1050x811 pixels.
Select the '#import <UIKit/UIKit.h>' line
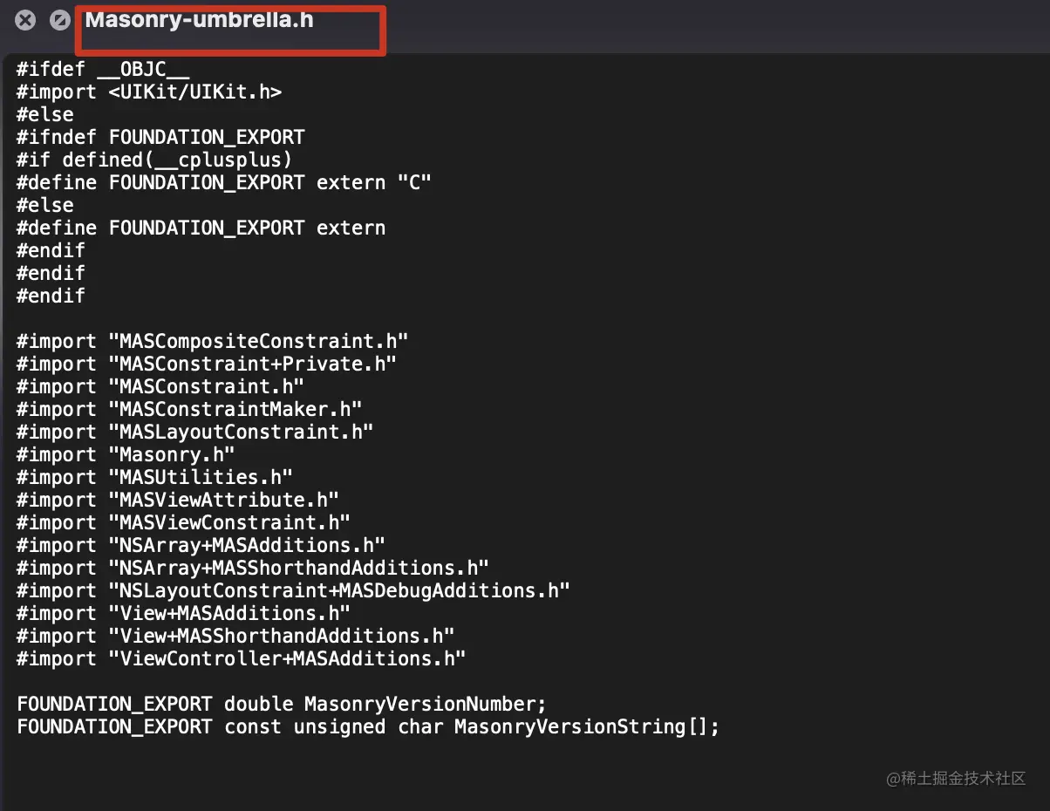tap(149, 92)
